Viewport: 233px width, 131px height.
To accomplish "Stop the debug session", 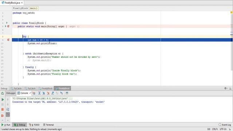I will tap(3, 110).
